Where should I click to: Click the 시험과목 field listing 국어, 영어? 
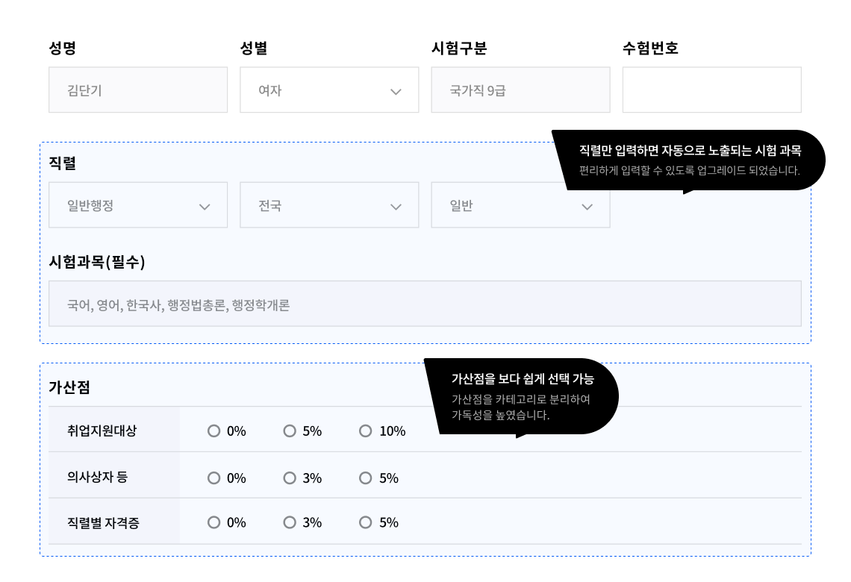425,304
